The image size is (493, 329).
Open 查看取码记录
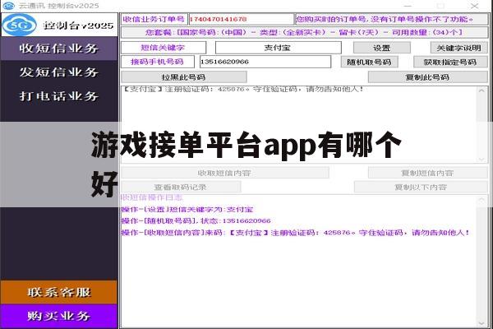[181, 187]
